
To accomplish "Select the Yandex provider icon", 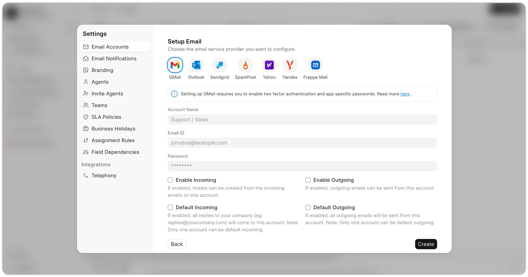I will coord(290,65).
